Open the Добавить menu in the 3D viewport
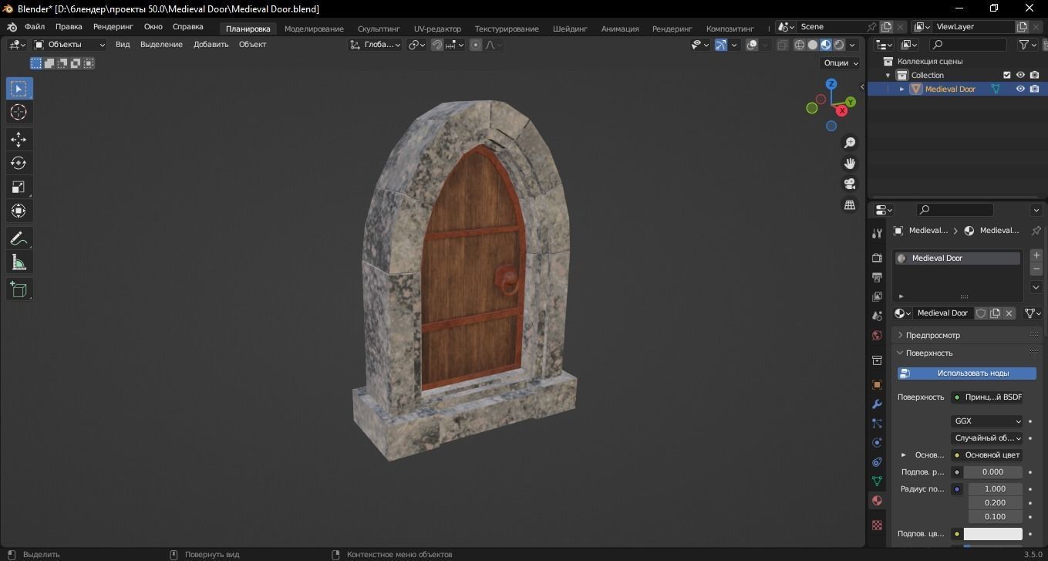The width and height of the screenshot is (1048, 561). point(212,44)
